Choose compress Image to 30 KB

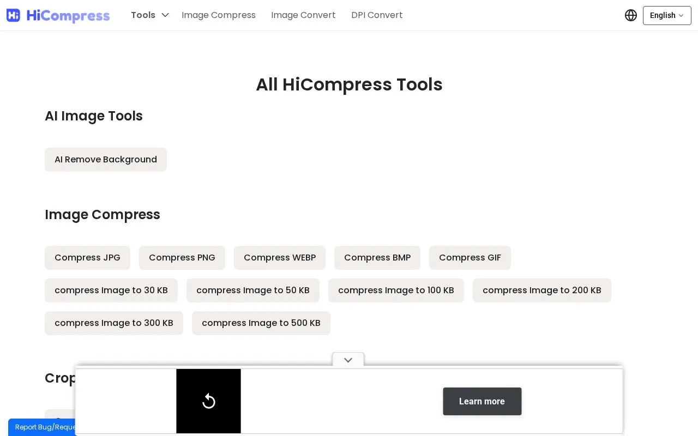pyautogui.click(x=111, y=290)
